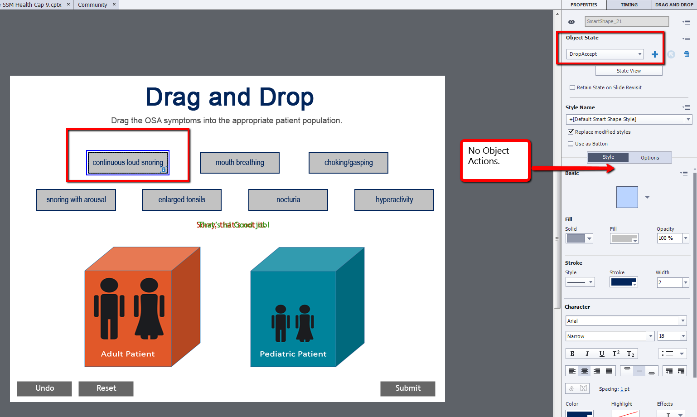Image resolution: width=697 pixels, height=417 pixels.
Task: Click the State View button
Action: coord(629,71)
